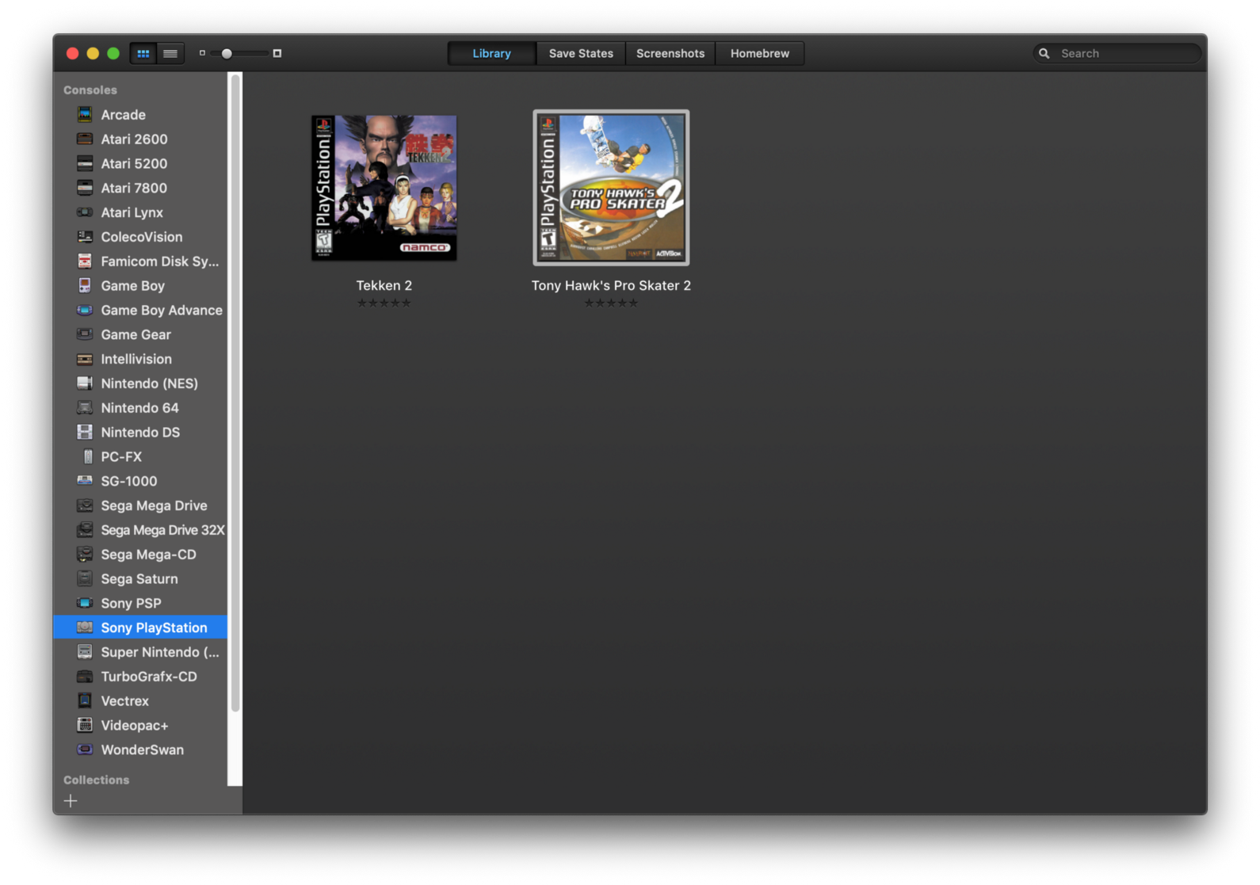Select TurboGrafx-CD in the sidebar

coord(140,677)
